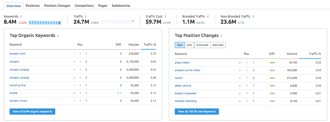
Task: Click View all 8.4M organic keywords button
Action: click(32, 112)
